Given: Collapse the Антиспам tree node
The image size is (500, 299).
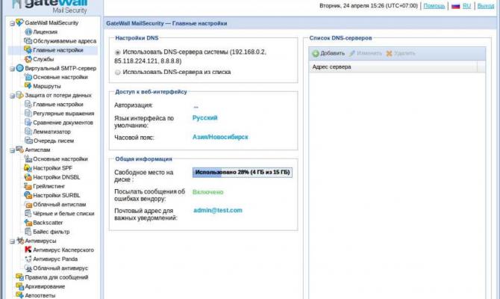Looking at the screenshot, I should coord(12,150).
